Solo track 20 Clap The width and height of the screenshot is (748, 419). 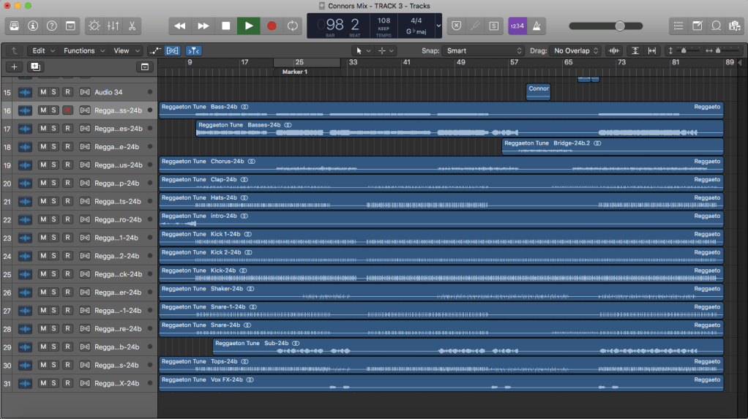pyautogui.click(x=54, y=183)
